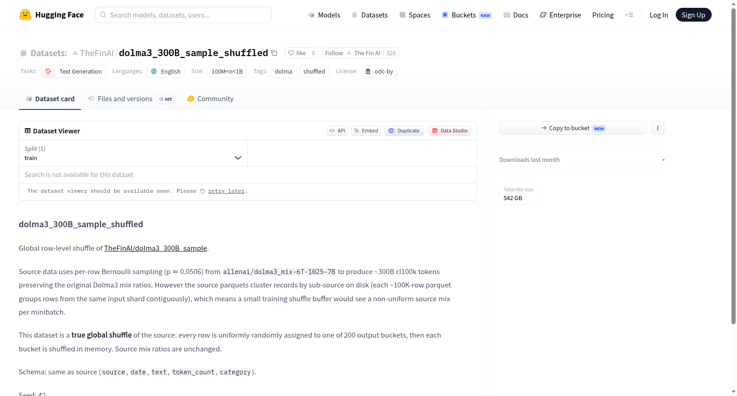This screenshot has width=737, height=396.
Task: Click the like count 0
Action: coord(313,53)
